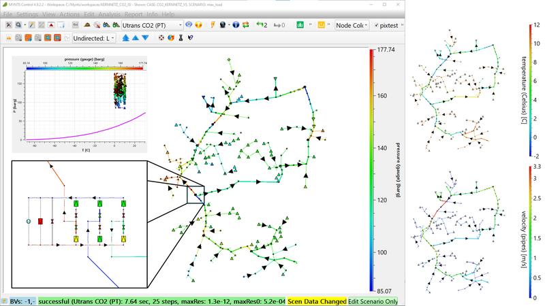The width and height of the screenshot is (545, 306).
Task: Click the yellow Scen Data Changed indicator
Action: pyautogui.click(x=317, y=301)
